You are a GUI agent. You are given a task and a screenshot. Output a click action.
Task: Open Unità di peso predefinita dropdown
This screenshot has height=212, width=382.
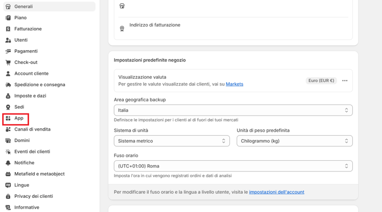point(295,141)
